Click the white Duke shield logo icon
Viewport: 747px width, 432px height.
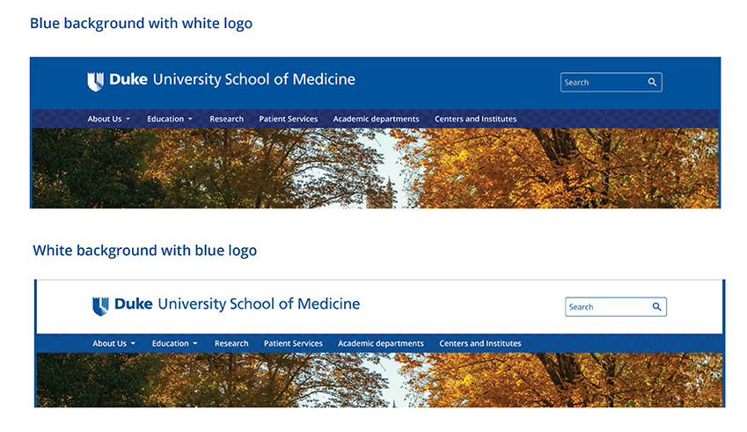(x=95, y=82)
